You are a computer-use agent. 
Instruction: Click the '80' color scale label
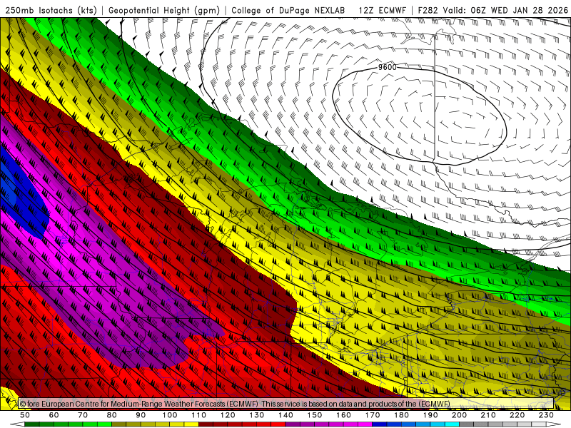pos(112,415)
